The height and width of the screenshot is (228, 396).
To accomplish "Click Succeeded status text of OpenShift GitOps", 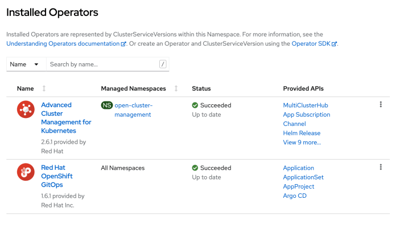I will click(216, 168).
